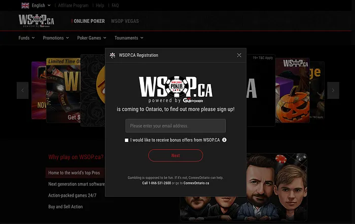Expand the Funds menu
This screenshot has width=355, height=224.
26,38
